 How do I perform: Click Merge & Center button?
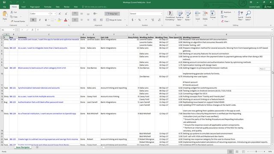coord(114,20)
